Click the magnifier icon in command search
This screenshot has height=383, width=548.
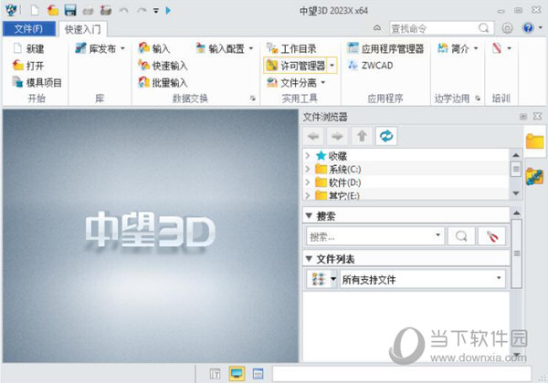pos(484,28)
